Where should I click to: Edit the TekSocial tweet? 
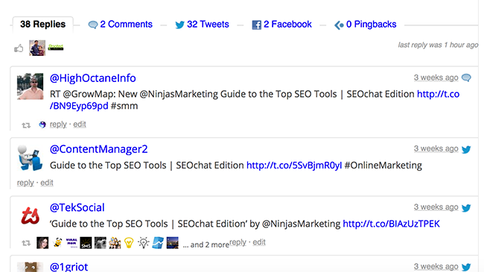[259, 242]
